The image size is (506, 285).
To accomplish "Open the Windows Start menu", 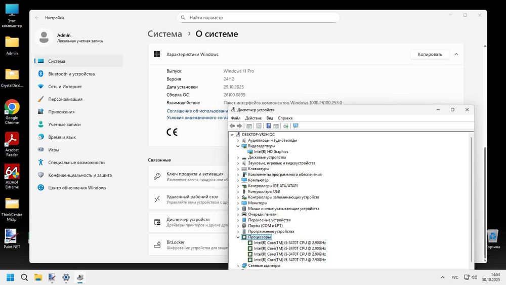I will pos(10,277).
